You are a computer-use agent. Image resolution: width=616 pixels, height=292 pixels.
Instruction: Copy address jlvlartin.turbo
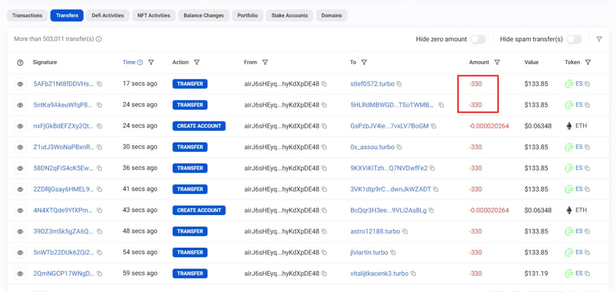coord(393,253)
